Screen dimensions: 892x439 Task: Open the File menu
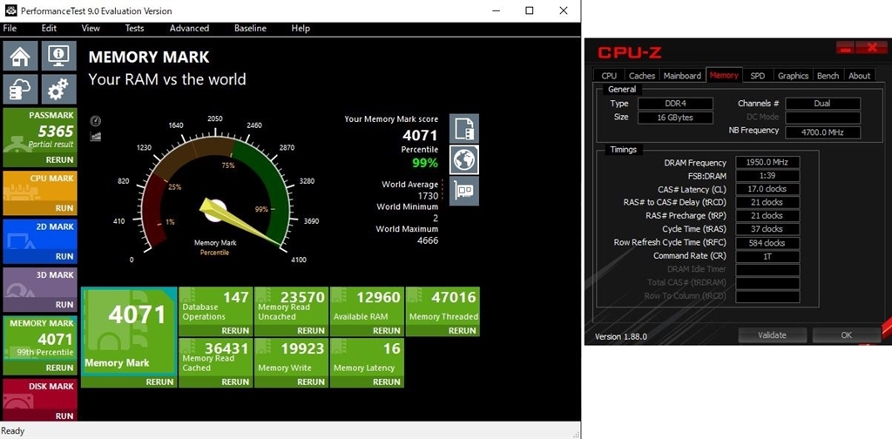pyautogui.click(x=10, y=28)
